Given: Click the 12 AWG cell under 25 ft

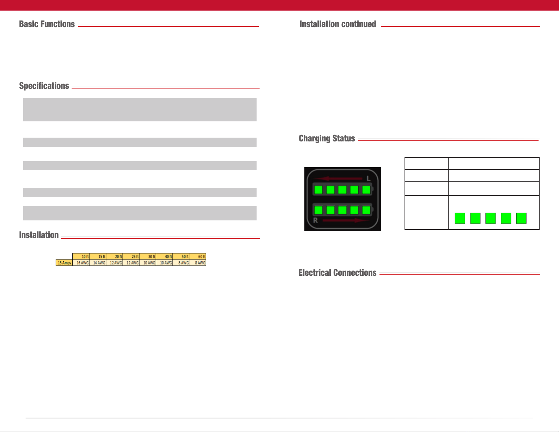Looking at the screenshot, I should coord(131,263).
